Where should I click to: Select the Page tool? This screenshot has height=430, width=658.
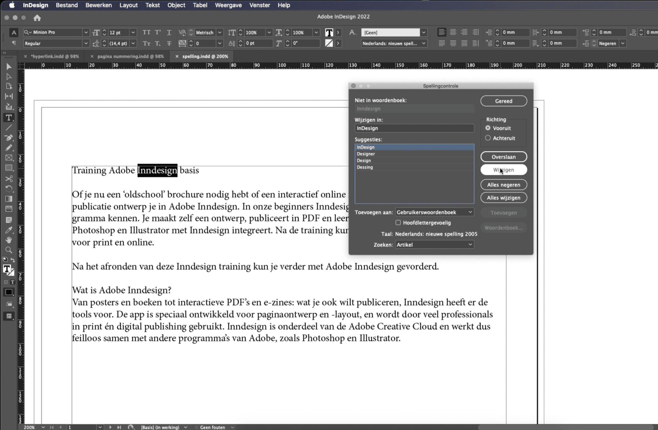[x=9, y=86]
